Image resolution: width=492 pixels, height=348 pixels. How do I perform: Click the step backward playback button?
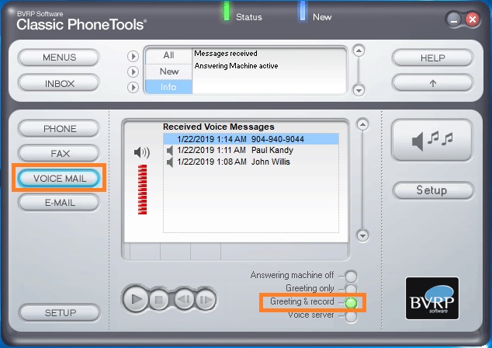(184, 300)
